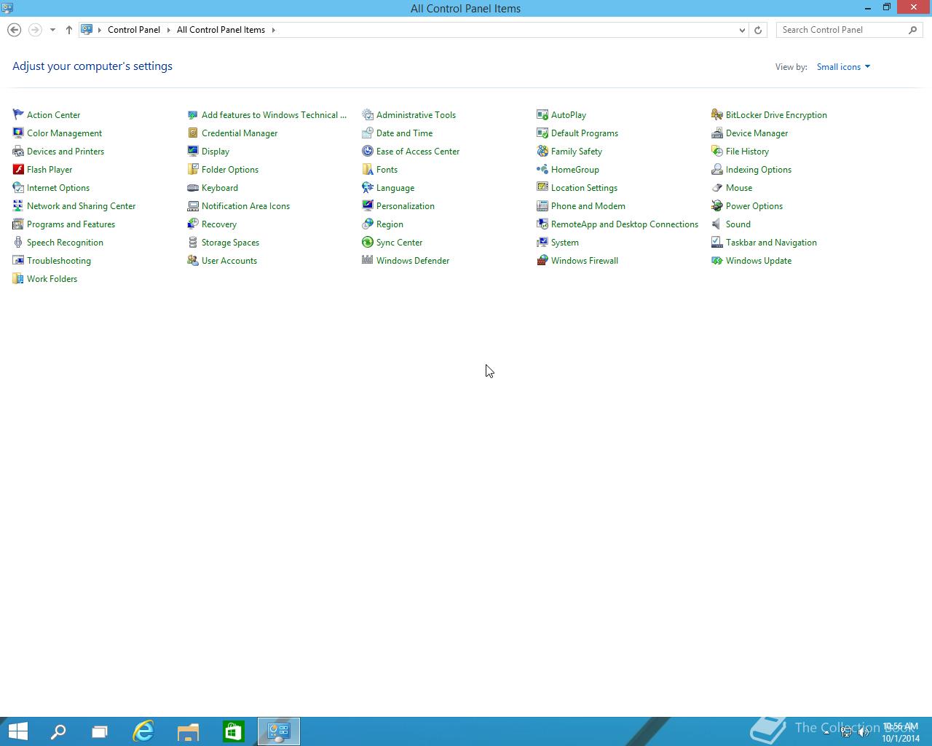Open the Language settings link
Screen dimensions: 932x746
coord(395,188)
